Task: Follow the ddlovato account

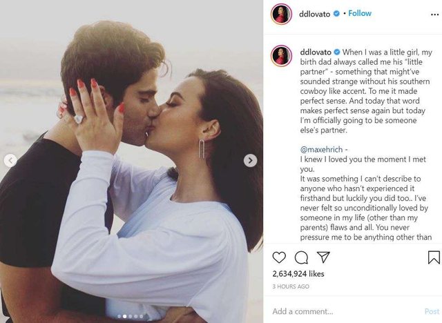Action: point(360,13)
